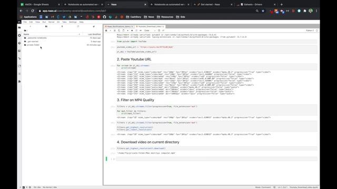
Task: Refresh the file list in the file browser
Action: point(78,26)
